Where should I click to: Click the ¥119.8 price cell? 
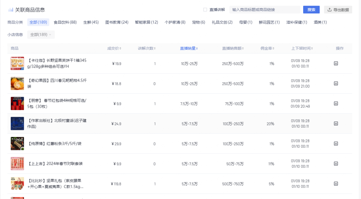click(x=116, y=184)
